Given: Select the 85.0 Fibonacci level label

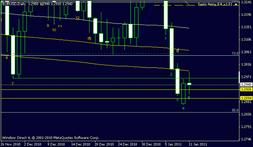Looking at the screenshot, I should (235, 110).
